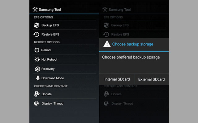This screenshot has width=198, height=123.
Task: Open Display Thread link text
Action: pos(53,104)
